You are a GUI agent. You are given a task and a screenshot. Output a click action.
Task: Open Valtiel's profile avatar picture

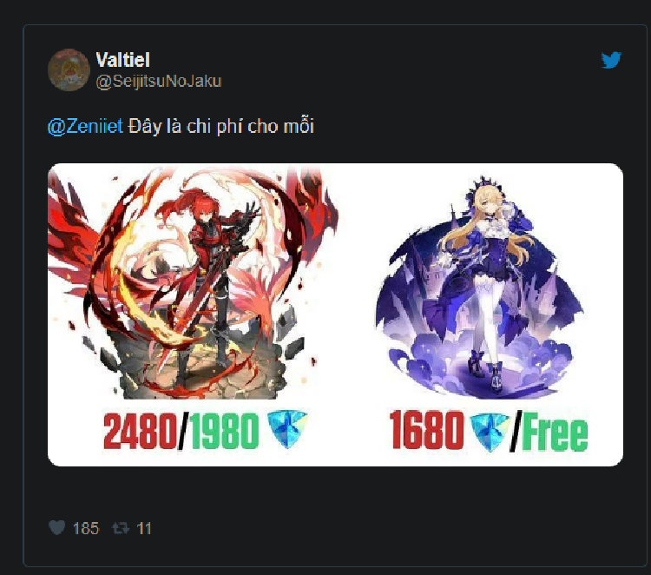[x=69, y=69]
